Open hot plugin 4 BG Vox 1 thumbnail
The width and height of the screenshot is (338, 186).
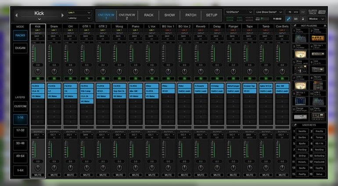coord(318,54)
